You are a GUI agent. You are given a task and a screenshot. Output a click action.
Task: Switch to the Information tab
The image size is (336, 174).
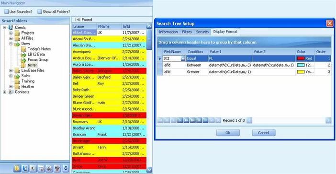(168, 32)
